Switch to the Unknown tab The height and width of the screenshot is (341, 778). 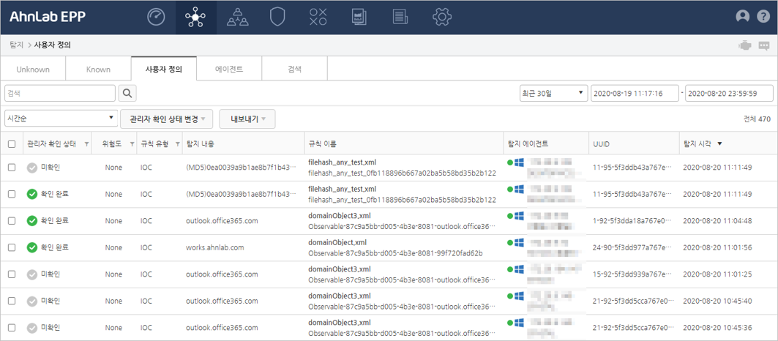click(33, 70)
